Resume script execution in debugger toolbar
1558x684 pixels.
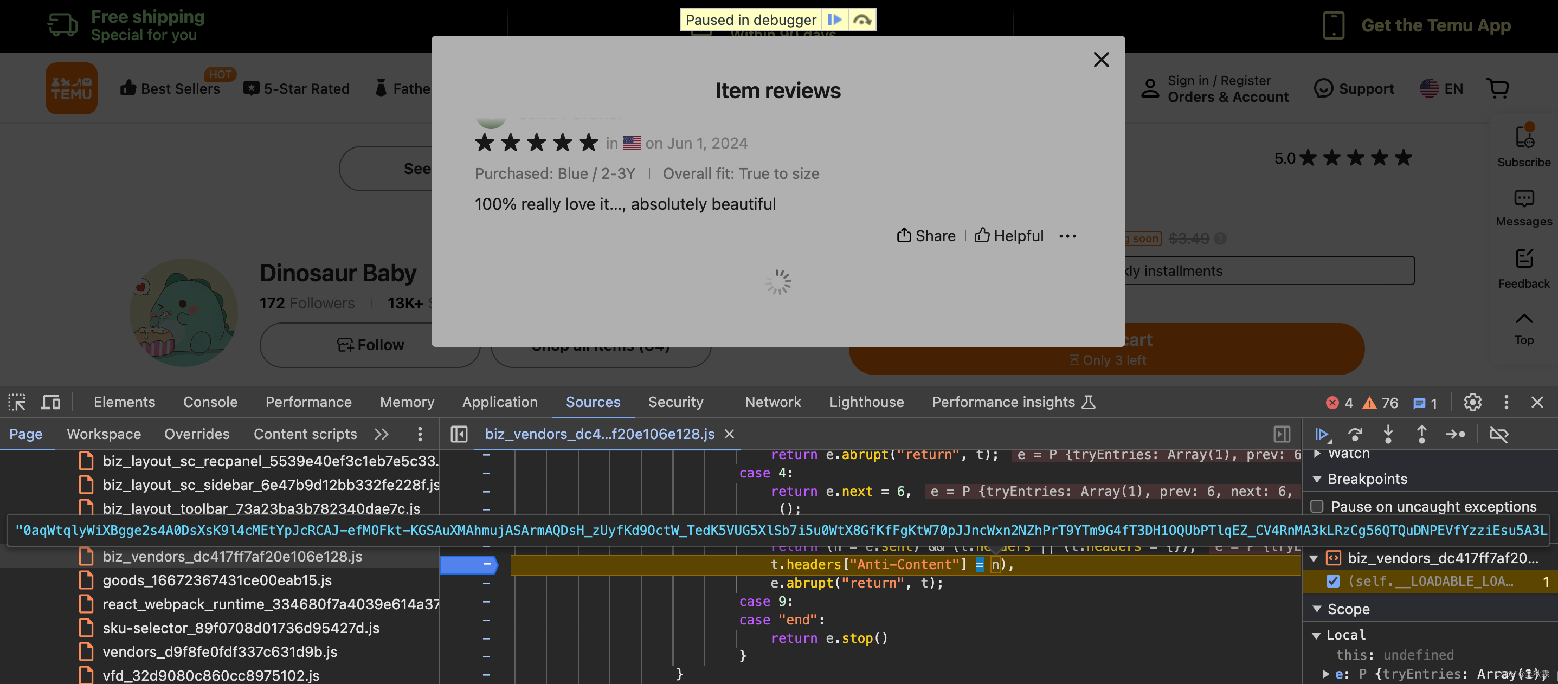point(1322,434)
